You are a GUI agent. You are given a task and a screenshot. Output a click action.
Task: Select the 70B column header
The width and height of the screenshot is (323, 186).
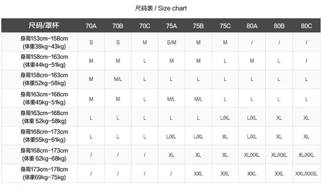(118, 26)
